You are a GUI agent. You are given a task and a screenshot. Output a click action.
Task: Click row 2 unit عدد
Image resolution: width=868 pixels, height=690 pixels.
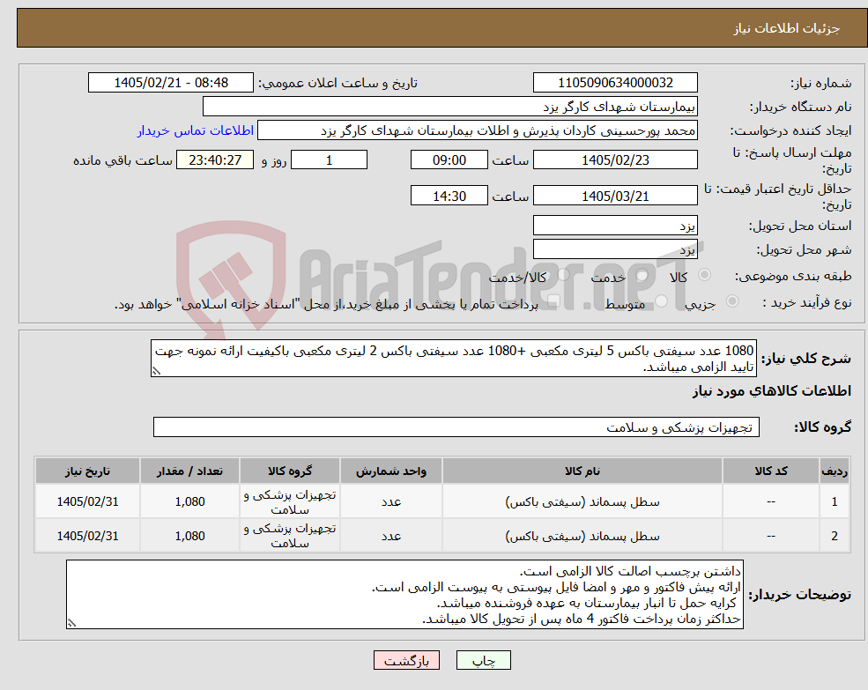(391, 536)
